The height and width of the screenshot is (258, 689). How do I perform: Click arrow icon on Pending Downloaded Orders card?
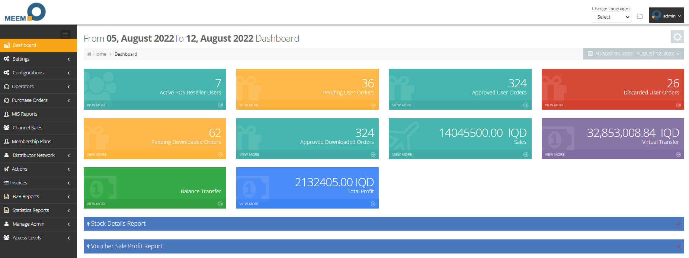point(220,155)
